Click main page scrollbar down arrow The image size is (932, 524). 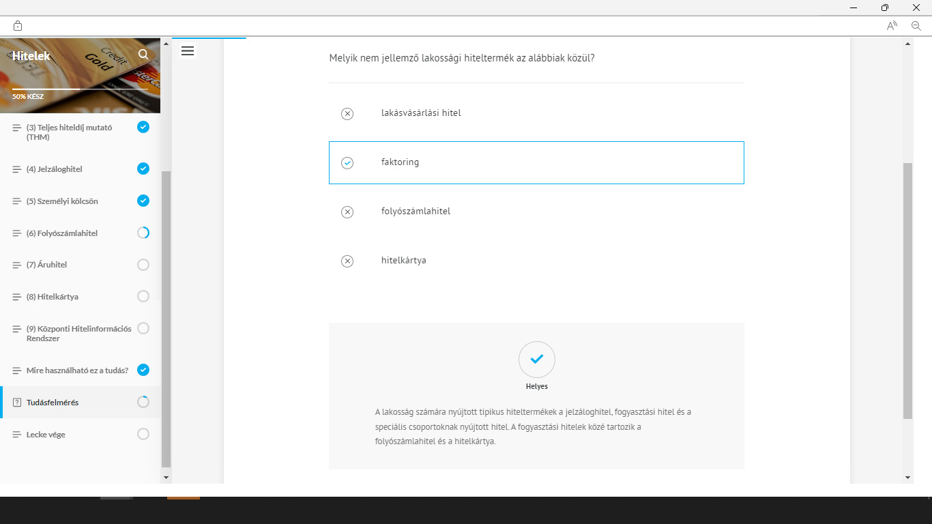pyautogui.click(x=907, y=478)
